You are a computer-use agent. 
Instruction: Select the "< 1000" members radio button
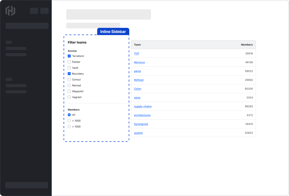click(69, 120)
